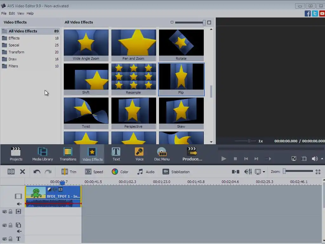The image size is (325, 244).
Task: Click the preview display mode monitor icon
Action: [258, 172]
